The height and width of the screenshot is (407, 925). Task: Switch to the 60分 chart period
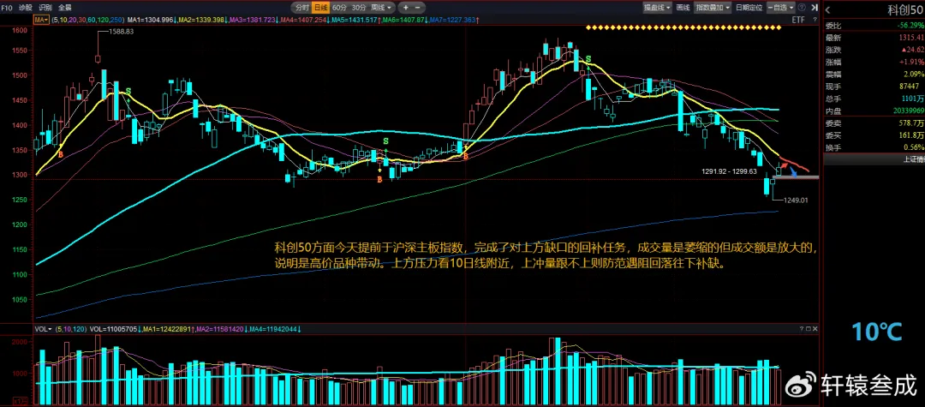[x=339, y=8]
